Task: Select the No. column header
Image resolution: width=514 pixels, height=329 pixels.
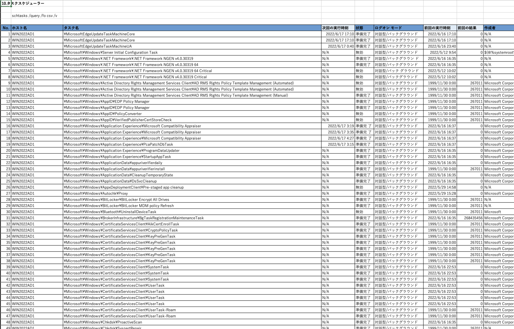Action: pyautogui.click(x=6, y=28)
